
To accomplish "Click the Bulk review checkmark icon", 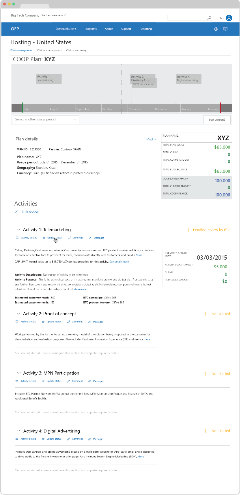I will pos(16,212).
